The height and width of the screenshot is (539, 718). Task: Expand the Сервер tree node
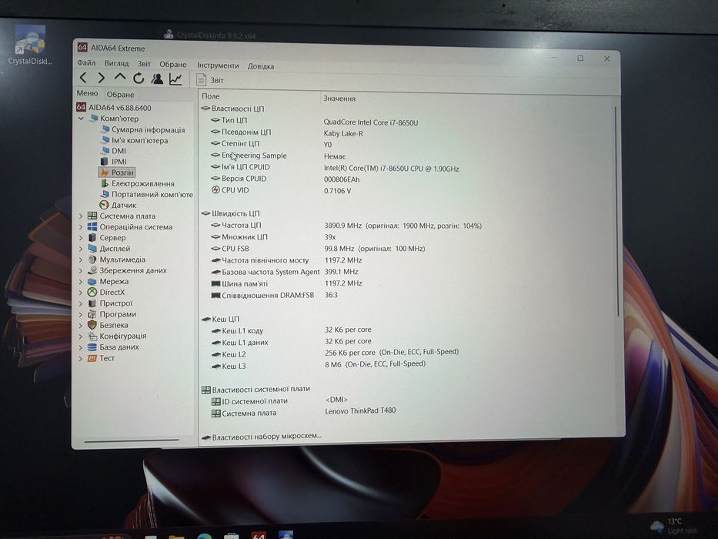pyautogui.click(x=81, y=238)
